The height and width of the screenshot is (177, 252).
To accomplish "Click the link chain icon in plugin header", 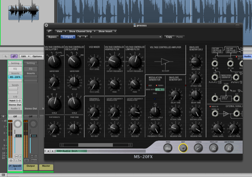I will click(x=50, y=31).
